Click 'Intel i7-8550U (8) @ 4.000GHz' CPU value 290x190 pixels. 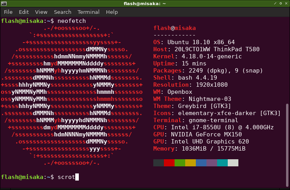[222, 127]
